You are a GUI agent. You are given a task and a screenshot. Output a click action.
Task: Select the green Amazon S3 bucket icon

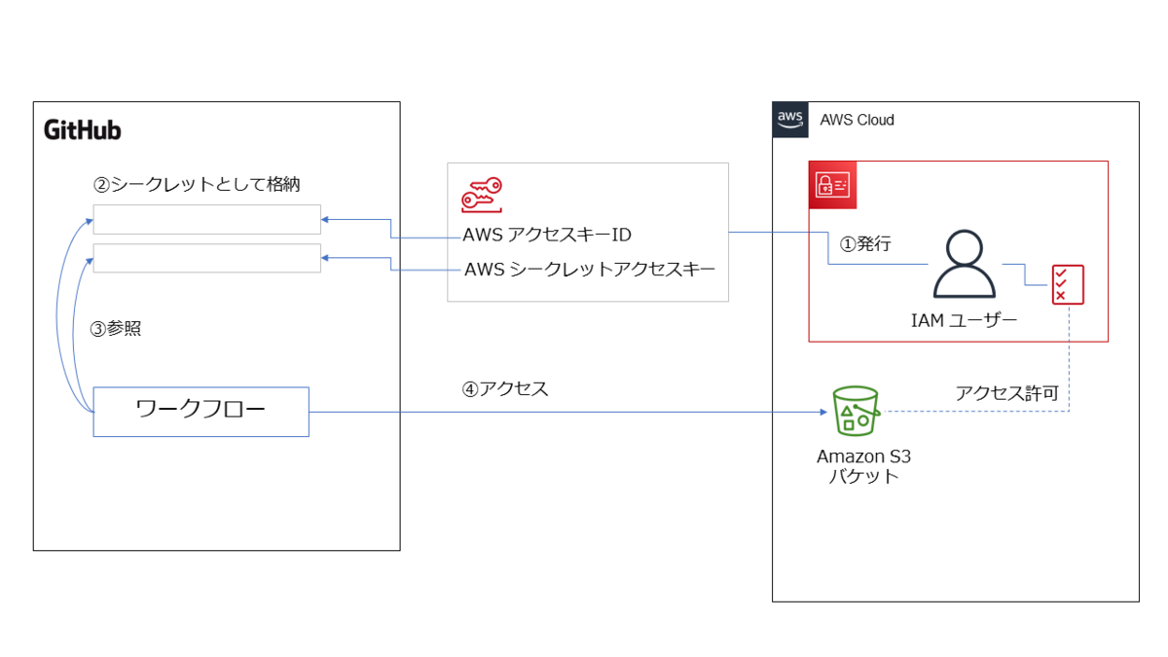point(856,412)
